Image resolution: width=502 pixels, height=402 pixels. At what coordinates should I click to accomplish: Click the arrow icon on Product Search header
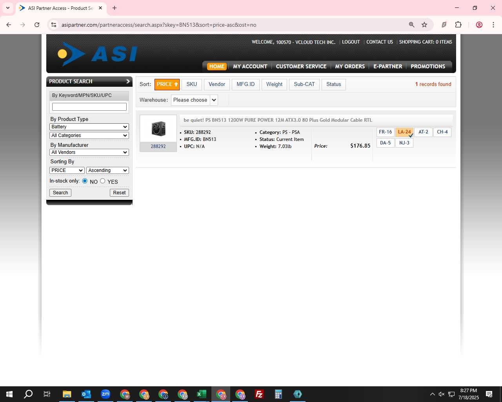coord(127,81)
